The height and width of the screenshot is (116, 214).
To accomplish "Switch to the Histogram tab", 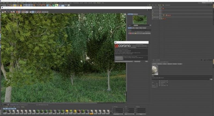I will click(x=136, y=14).
